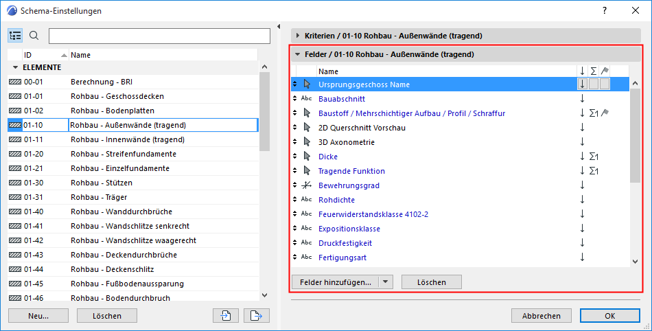Click the sort arrow of Expositionsklasse row

coord(582,228)
